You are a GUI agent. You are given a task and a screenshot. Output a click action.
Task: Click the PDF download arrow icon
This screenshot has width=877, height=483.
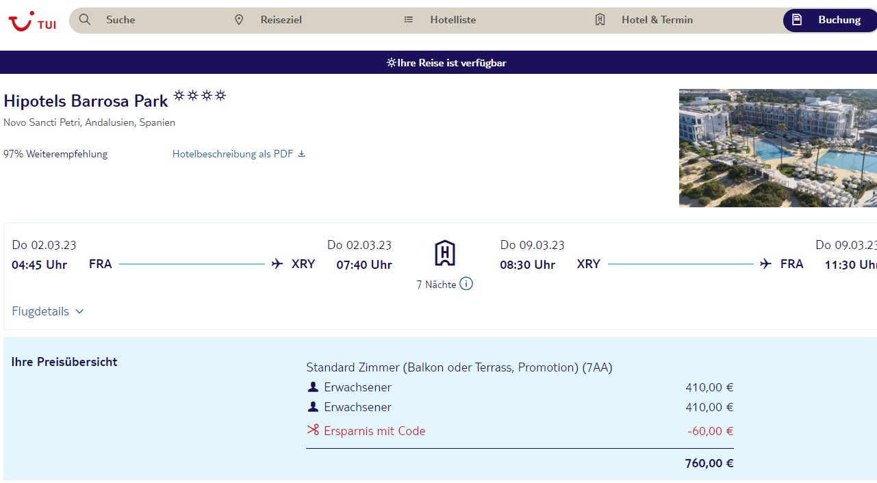coord(302,154)
